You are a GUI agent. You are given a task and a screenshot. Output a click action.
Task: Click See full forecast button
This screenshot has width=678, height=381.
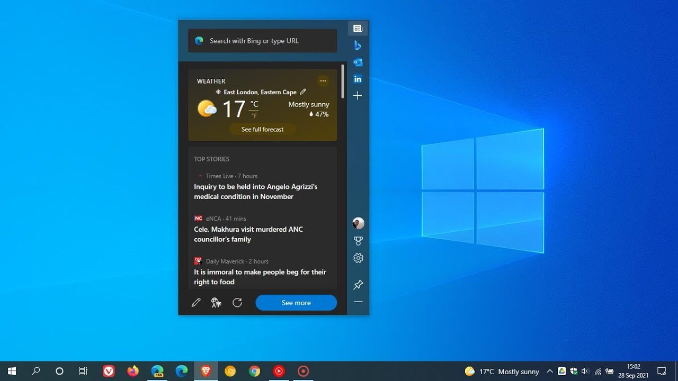coord(262,129)
